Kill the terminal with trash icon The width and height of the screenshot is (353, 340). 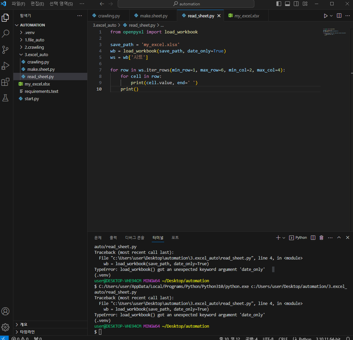point(322,238)
